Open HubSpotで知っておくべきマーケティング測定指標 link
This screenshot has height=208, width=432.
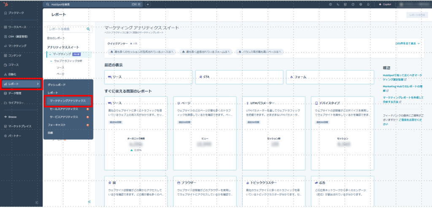coord(402,77)
